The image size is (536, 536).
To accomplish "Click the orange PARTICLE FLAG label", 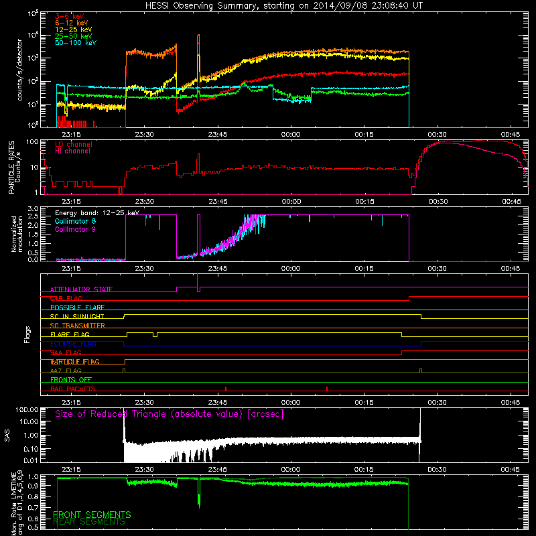I will [75, 362].
